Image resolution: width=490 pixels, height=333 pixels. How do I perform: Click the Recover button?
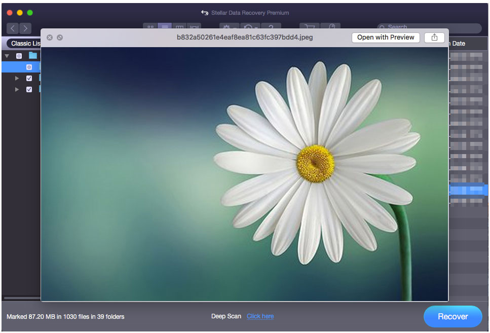[453, 316]
